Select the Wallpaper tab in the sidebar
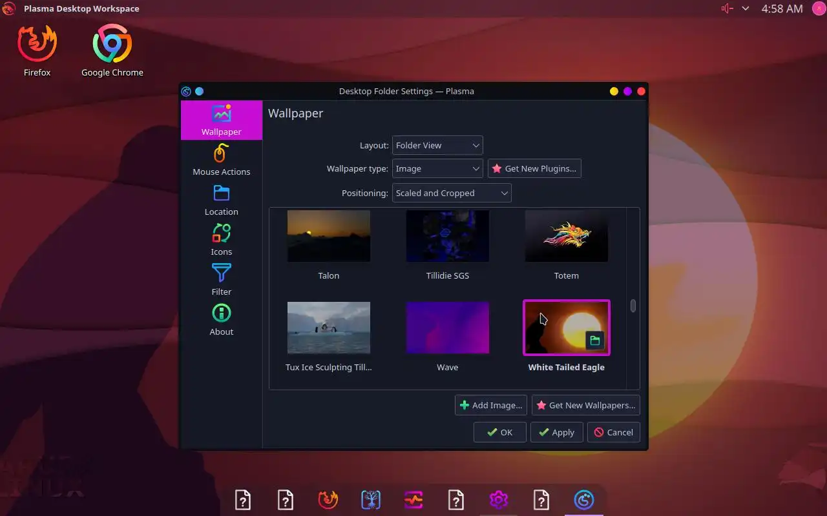The image size is (827, 516). click(x=221, y=121)
